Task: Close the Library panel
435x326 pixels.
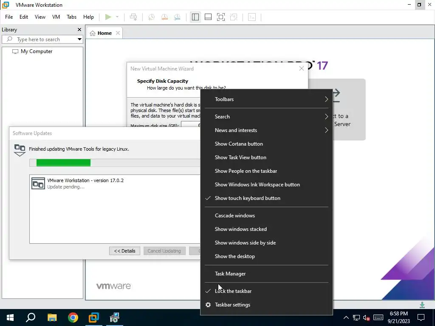Action: (79, 30)
